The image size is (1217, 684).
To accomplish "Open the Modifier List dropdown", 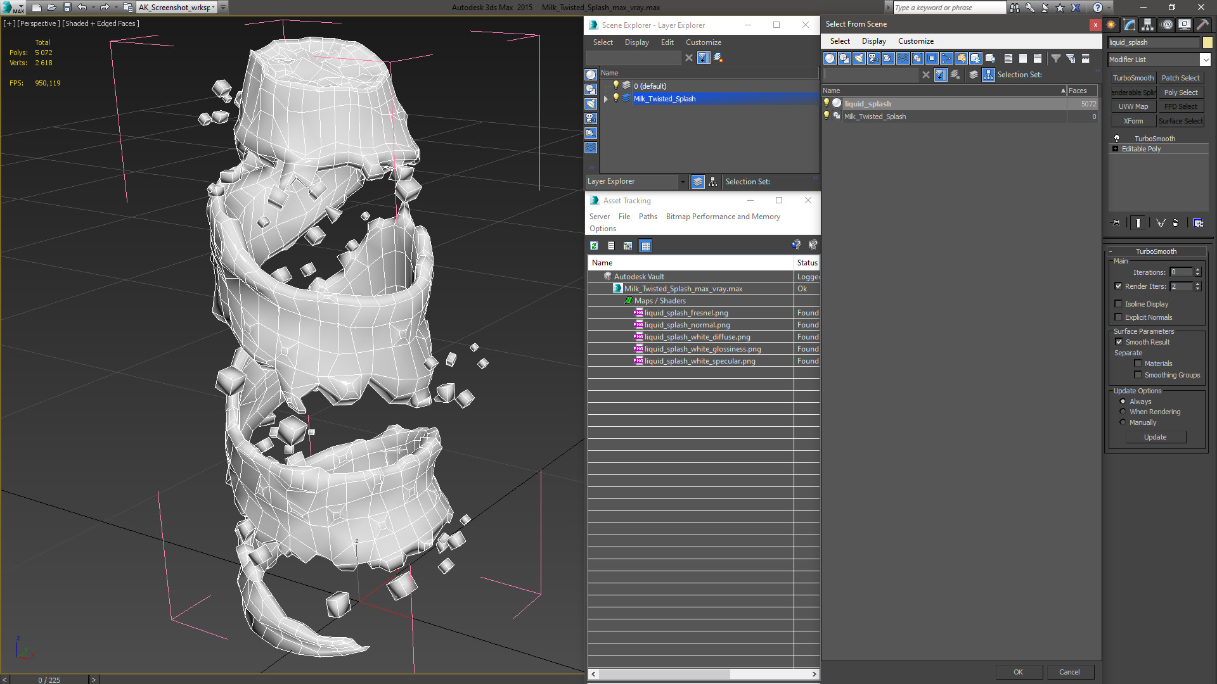I will (1205, 60).
